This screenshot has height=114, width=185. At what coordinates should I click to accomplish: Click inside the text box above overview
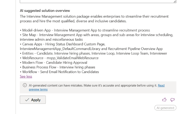click(98, 1)
